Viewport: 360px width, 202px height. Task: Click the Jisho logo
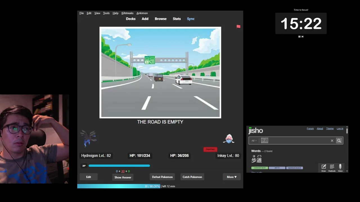tap(256, 130)
